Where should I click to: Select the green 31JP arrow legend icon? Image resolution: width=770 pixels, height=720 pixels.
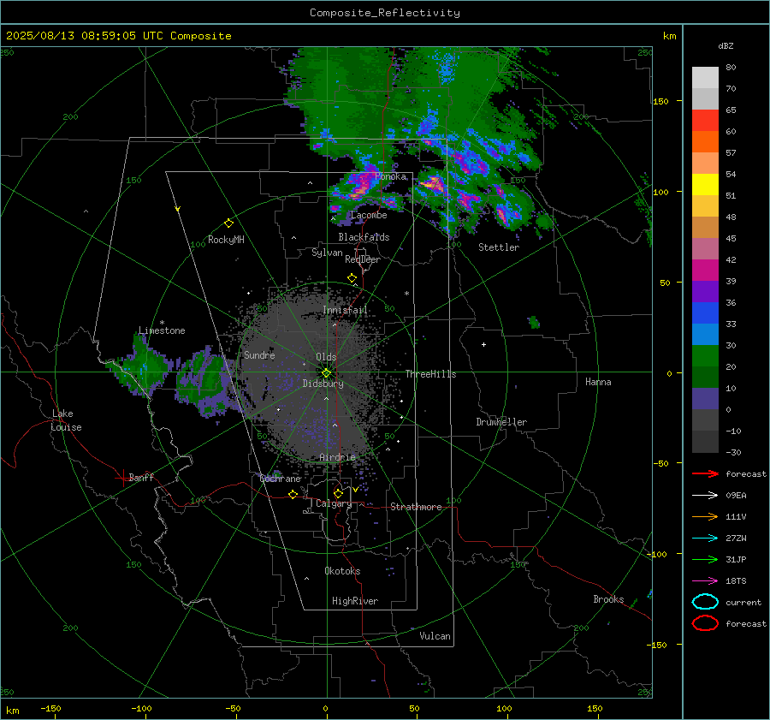tap(705, 559)
